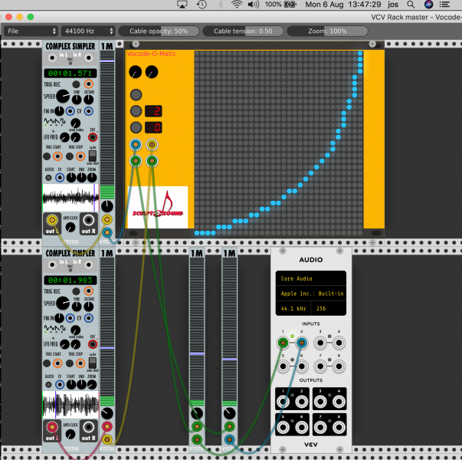Toggle TRIG STOP button on lower Complex Simpler

click(70, 363)
